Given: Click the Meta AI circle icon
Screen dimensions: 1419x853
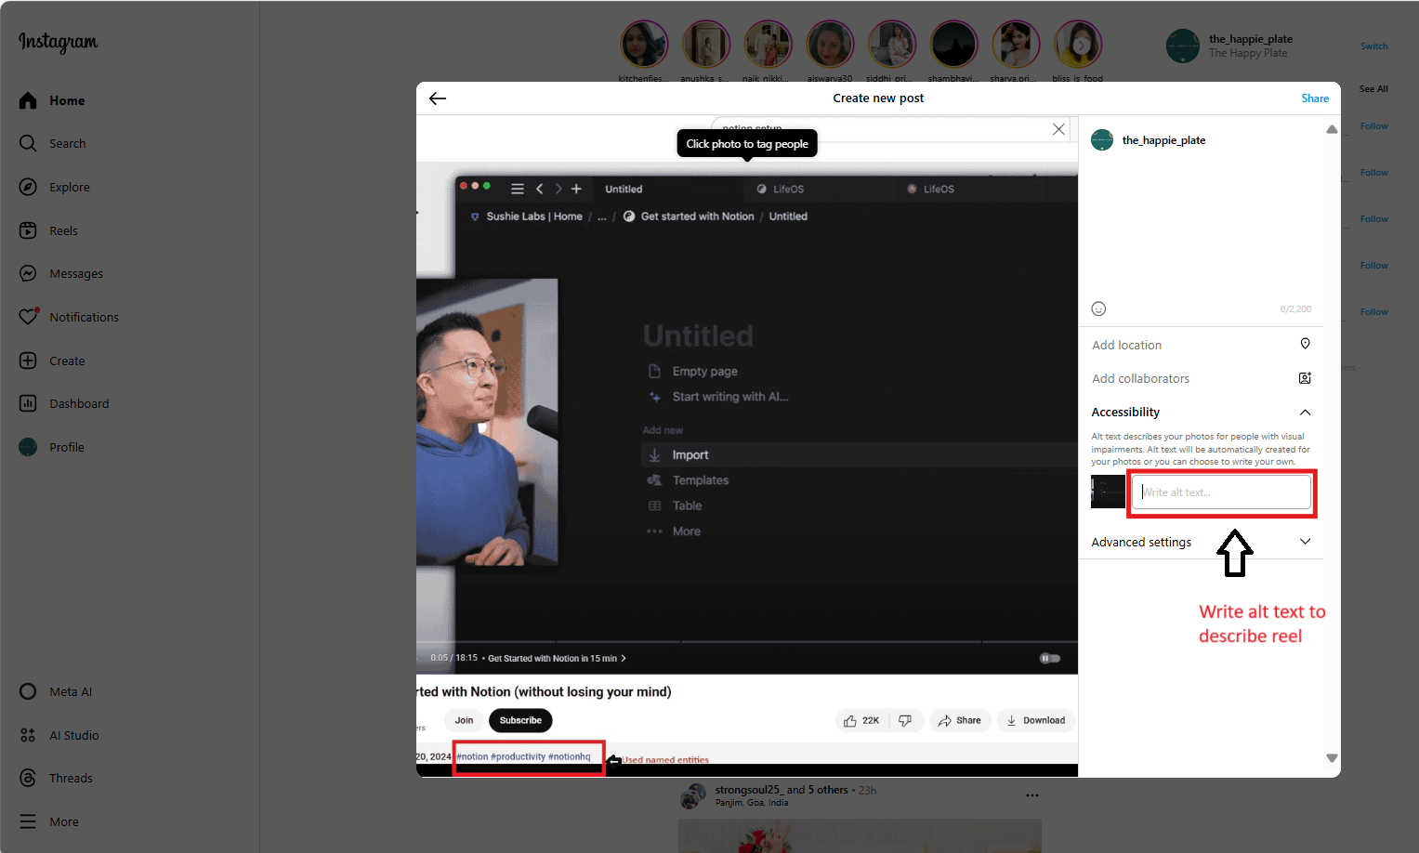Looking at the screenshot, I should [x=28, y=691].
